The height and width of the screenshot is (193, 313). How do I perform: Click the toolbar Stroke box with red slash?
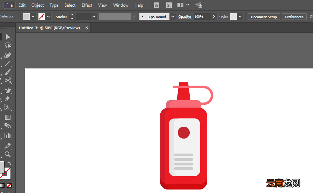tap(7, 176)
